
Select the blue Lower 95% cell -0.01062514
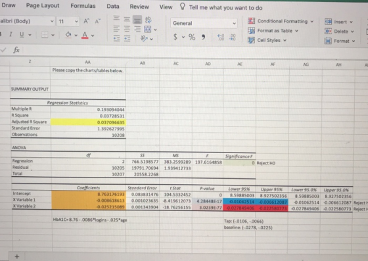click(239, 202)
